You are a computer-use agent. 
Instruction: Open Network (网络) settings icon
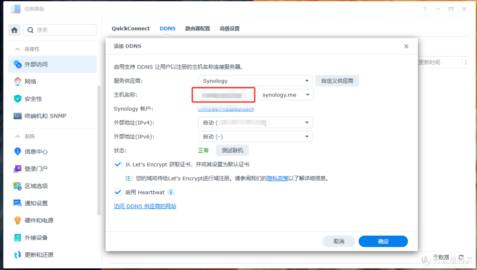point(18,81)
